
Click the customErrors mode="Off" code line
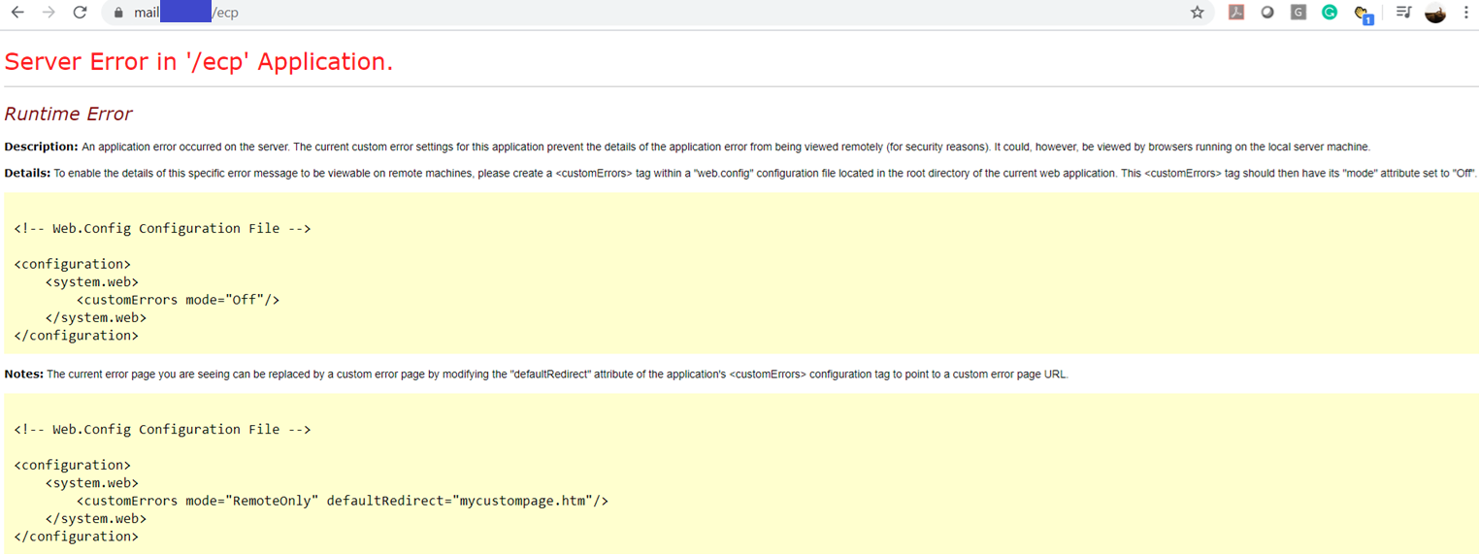178,300
